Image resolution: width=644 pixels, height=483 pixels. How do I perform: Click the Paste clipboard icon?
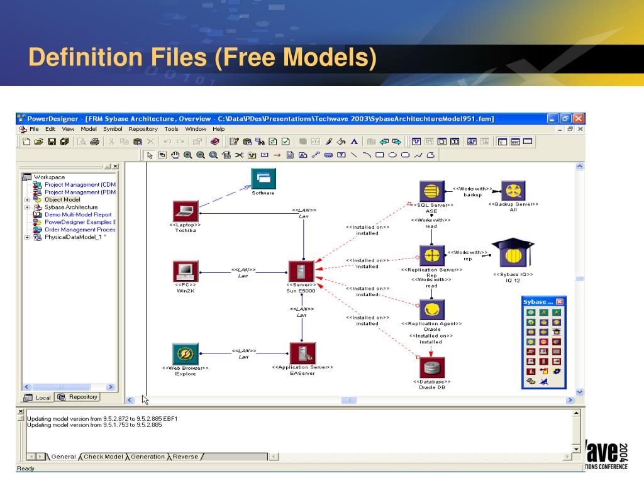pyautogui.click(x=138, y=142)
